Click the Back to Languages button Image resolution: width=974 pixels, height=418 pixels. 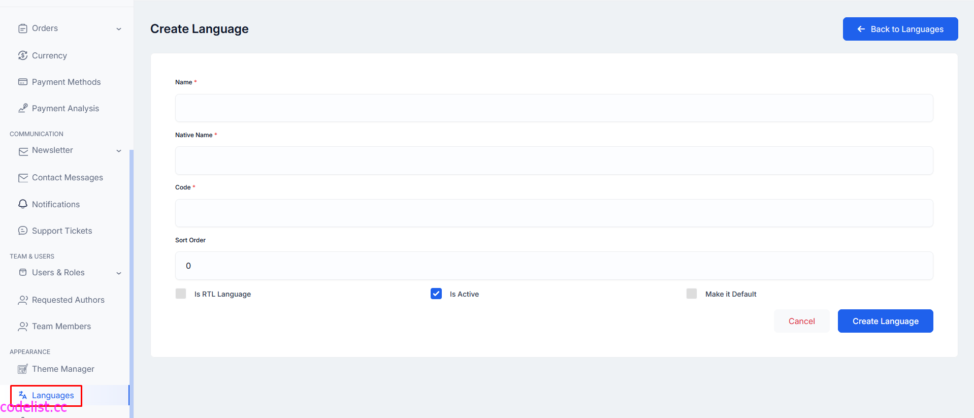point(900,29)
